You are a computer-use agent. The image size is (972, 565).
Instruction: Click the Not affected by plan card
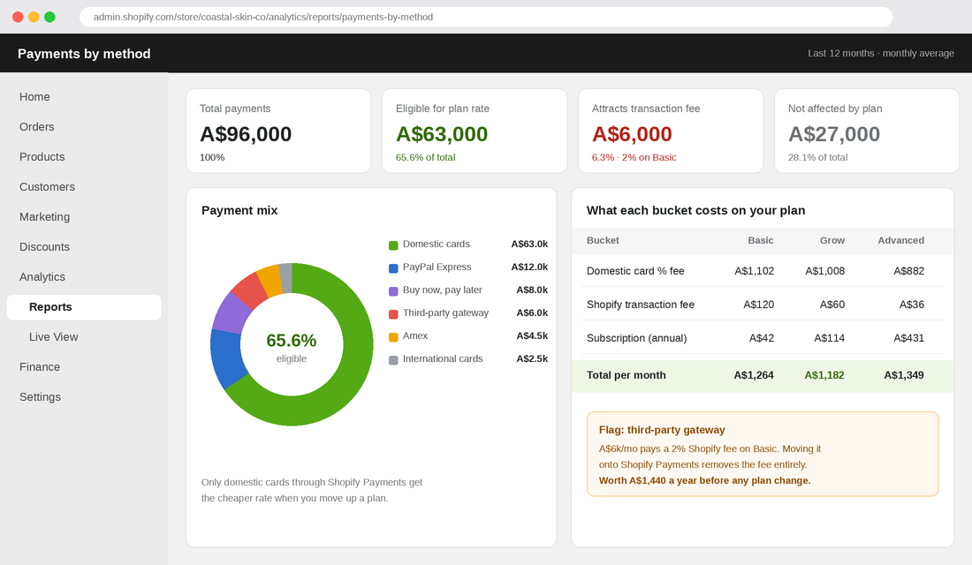click(867, 131)
